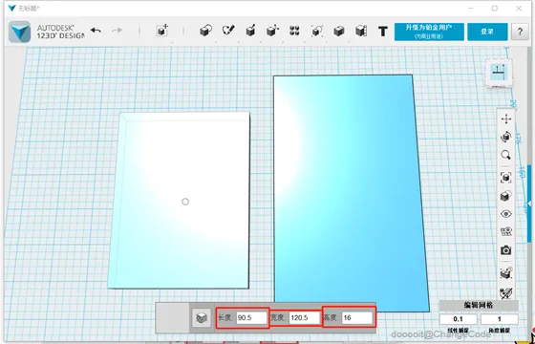Toggle snapping while moving objects icon
Screen dimensions: 535x344
click(x=506, y=273)
